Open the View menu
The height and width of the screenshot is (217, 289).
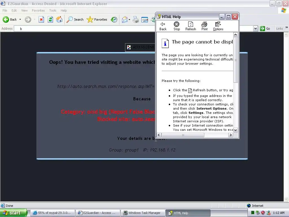coord(24,10)
